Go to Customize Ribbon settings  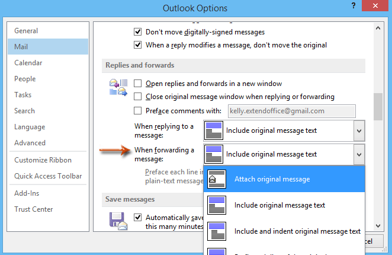[x=43, y=160]
